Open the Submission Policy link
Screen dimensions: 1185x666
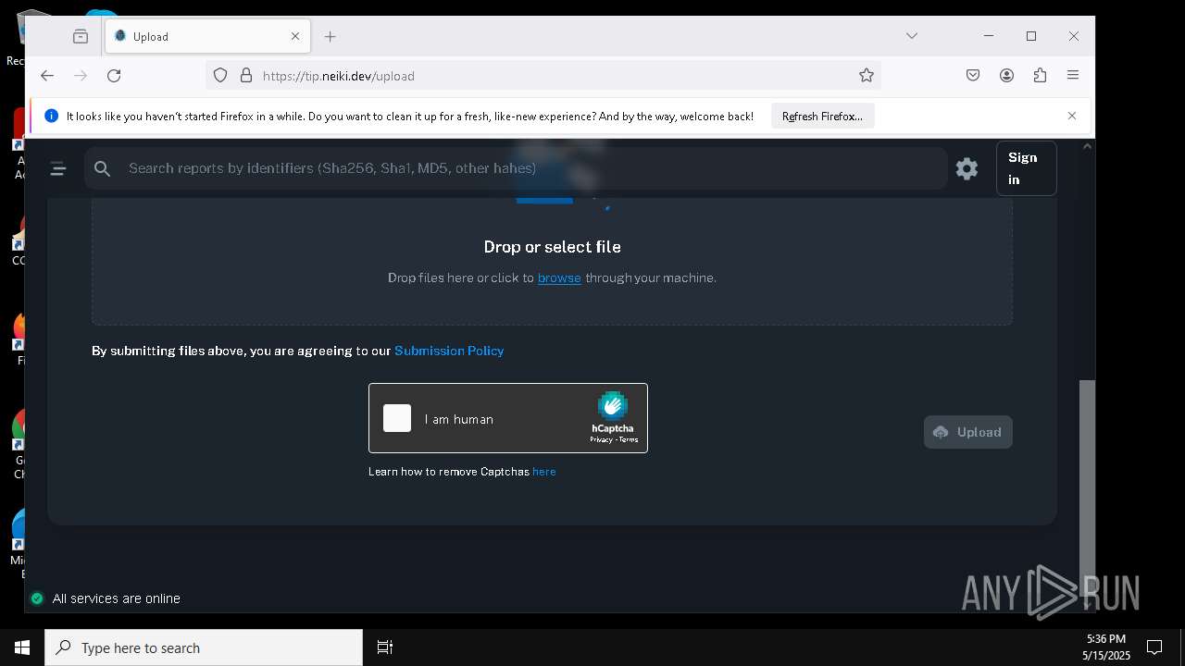pos(449,351)
